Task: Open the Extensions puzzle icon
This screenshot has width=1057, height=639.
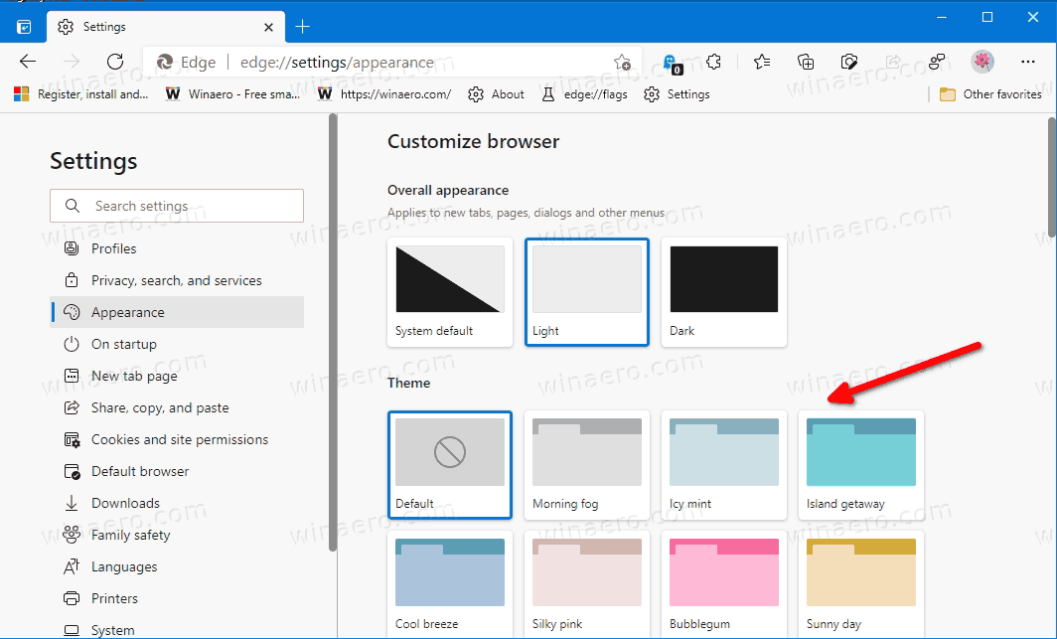Action: tap(713, 62)
